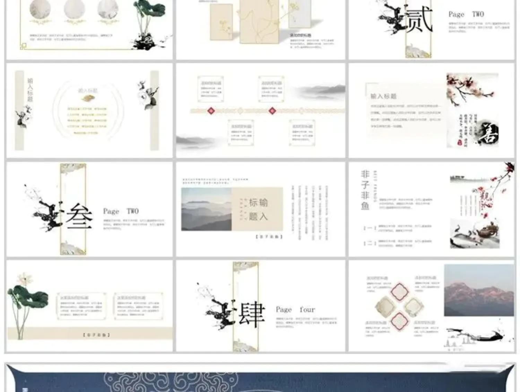Open the pink mountain photo slide
Viewport: 520px width, 392px height.
[x=432, y=306]
